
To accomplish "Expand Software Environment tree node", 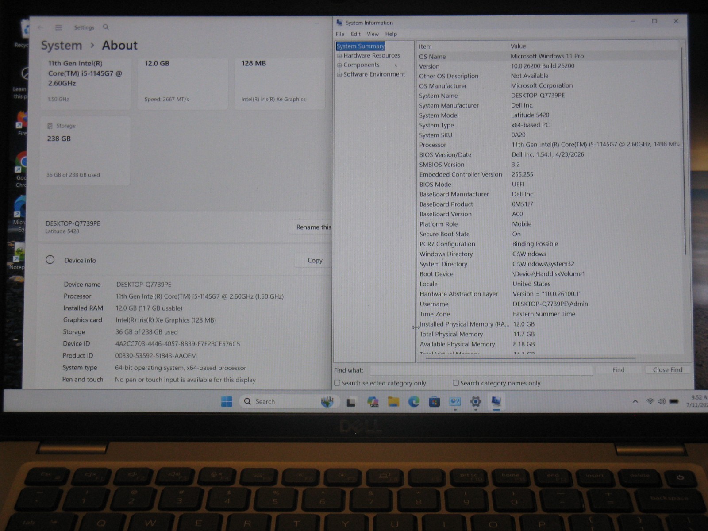I will 339,74.
